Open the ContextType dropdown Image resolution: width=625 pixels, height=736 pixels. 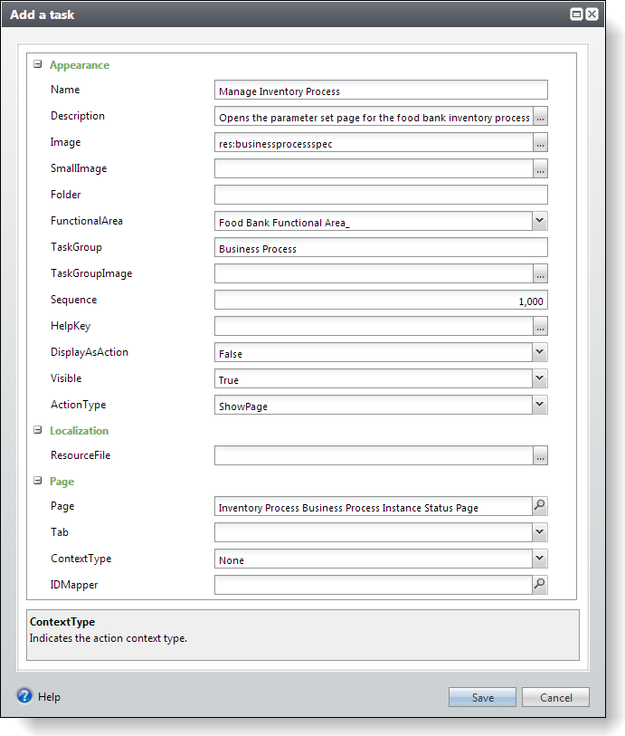pos(540,559)
